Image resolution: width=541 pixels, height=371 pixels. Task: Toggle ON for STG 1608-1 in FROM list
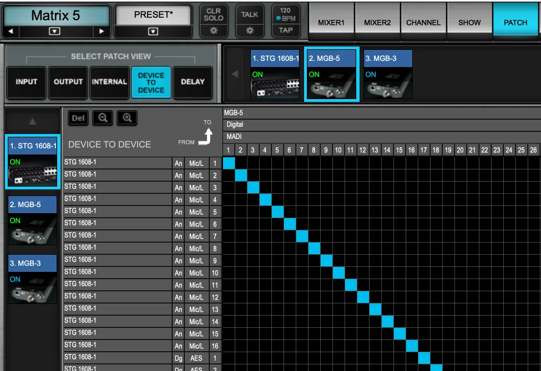(15, 162)
